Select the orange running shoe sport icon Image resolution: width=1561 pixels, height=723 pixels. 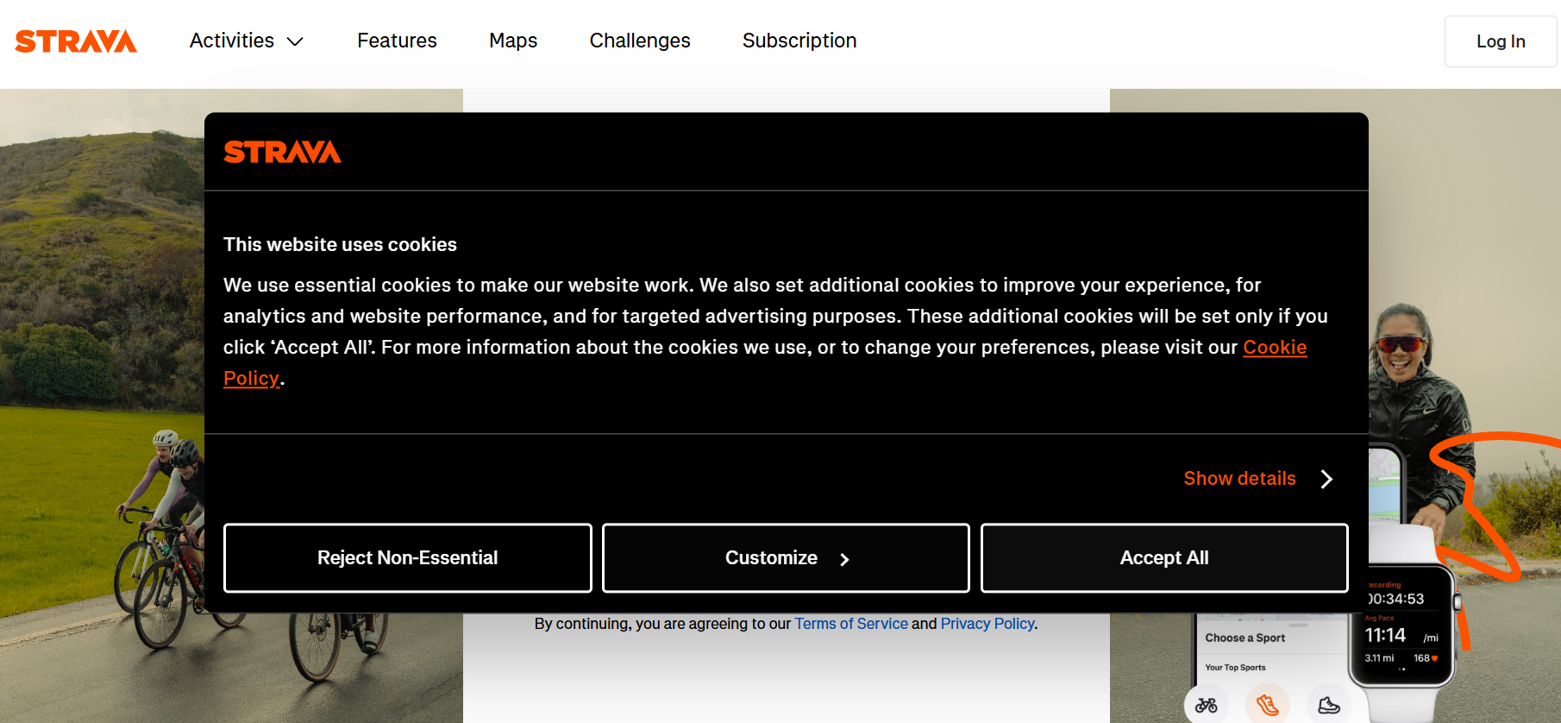coord(1267,704)
